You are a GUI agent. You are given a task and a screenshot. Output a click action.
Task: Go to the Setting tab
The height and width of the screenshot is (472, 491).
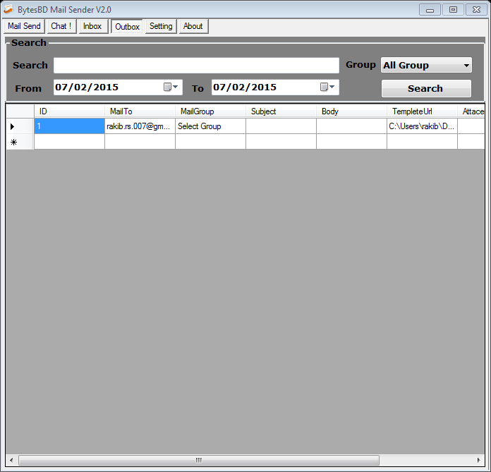click(161, 26)
